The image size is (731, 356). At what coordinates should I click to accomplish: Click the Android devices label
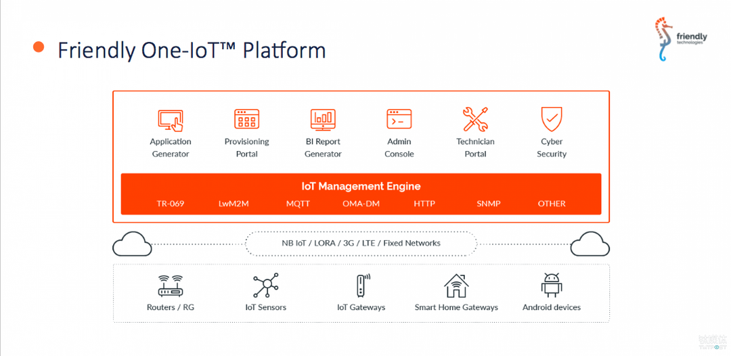pos(552,307)
